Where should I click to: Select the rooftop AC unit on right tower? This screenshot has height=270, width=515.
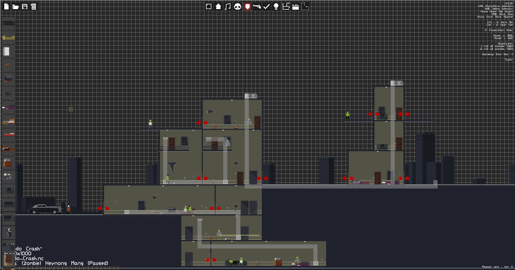click(x=397, y=83)
